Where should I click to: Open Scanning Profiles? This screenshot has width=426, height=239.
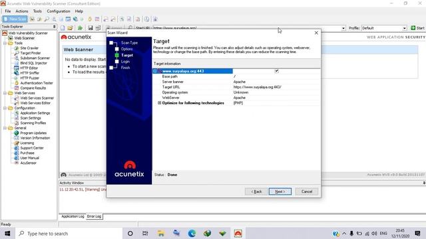[x=33, y=123]
